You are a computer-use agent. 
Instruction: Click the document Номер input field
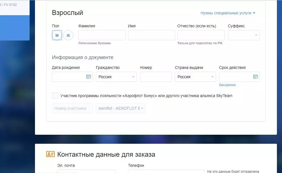pyautogui.click(x=156, y=77)
